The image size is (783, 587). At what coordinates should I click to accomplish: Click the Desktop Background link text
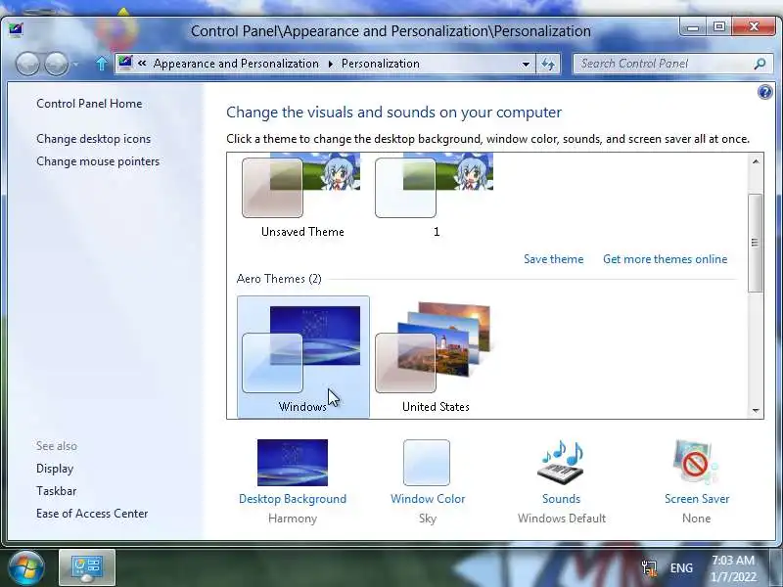point(293,499)
